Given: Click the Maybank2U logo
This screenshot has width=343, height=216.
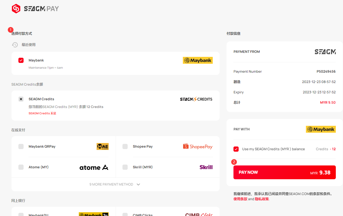Looking at the screenshot, I should point(94,214).
